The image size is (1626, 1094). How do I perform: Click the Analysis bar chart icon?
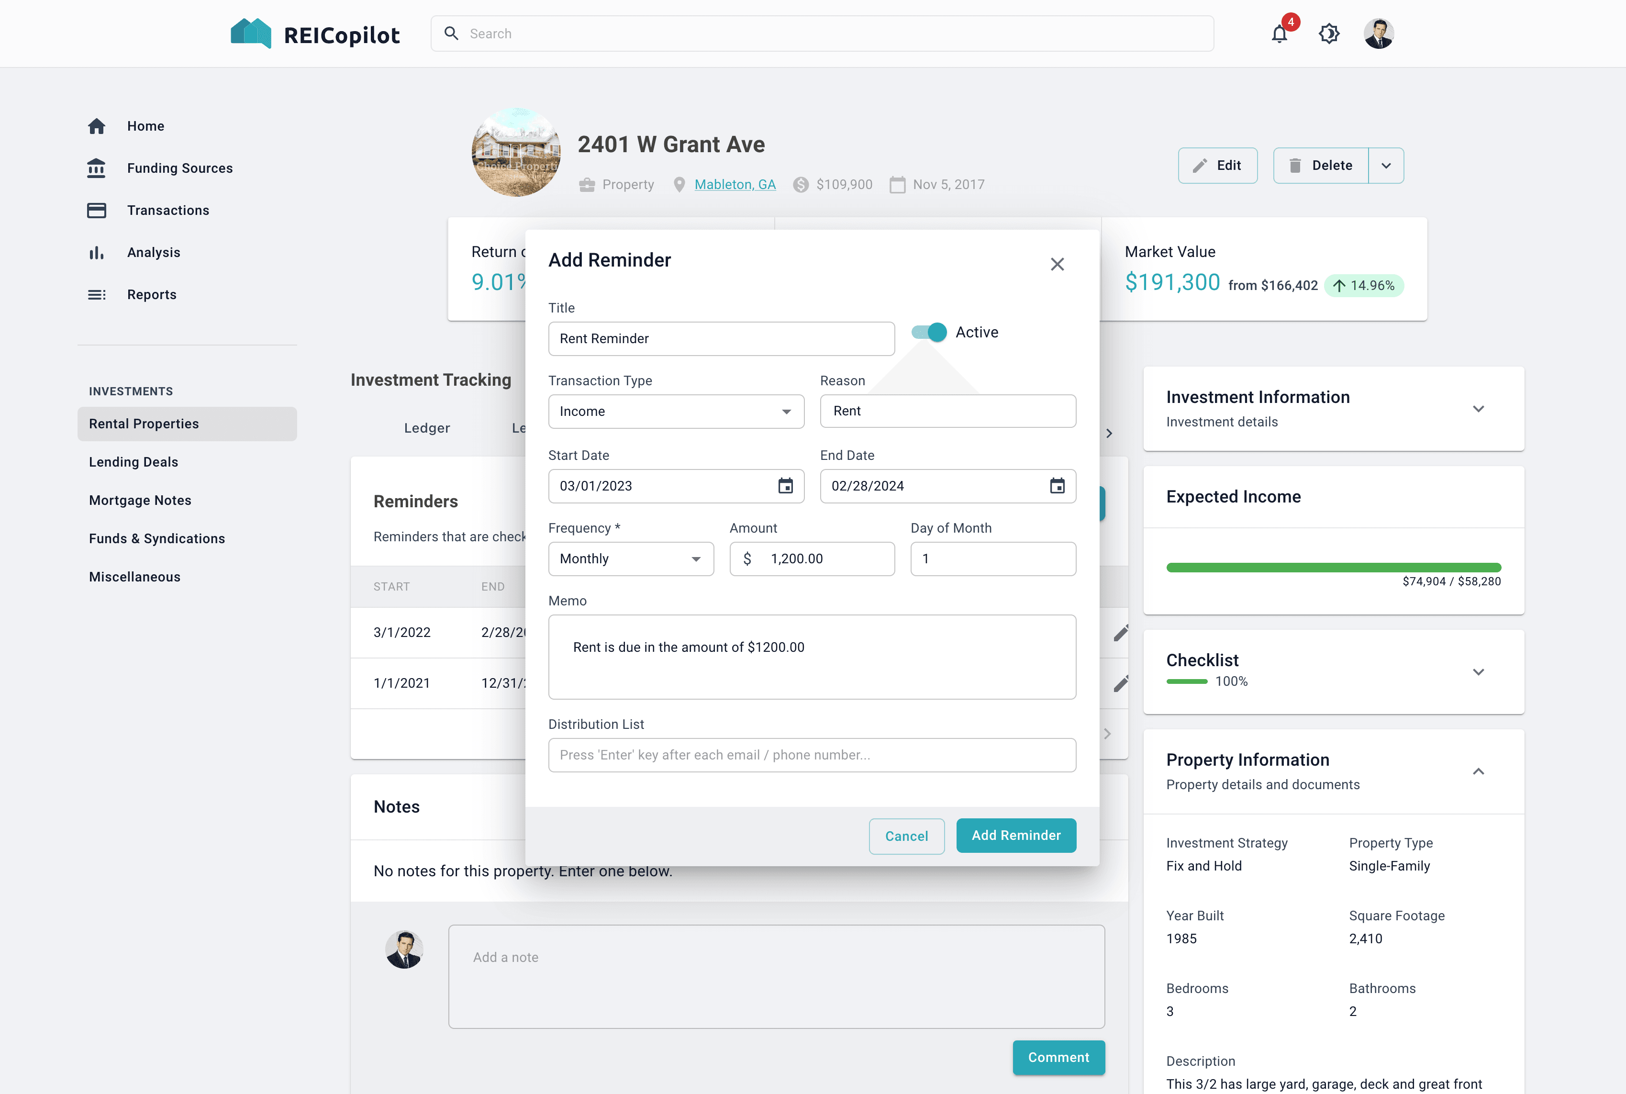pyautogui.click(x=97, y=253)
